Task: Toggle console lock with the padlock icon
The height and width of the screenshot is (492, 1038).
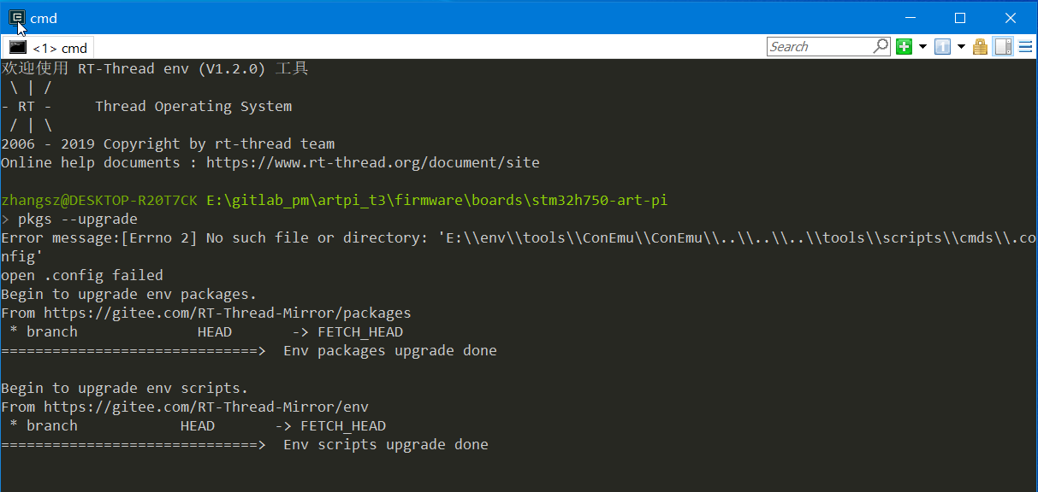Action: 980,46
